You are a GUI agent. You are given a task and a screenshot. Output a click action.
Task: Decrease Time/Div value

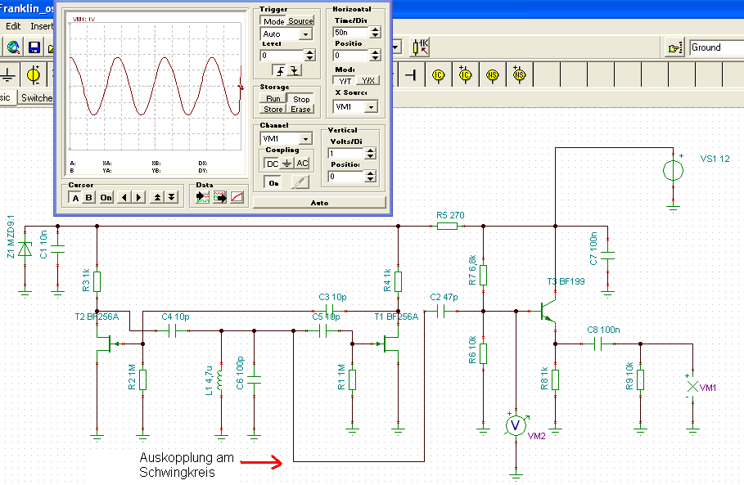pos(376,35)
